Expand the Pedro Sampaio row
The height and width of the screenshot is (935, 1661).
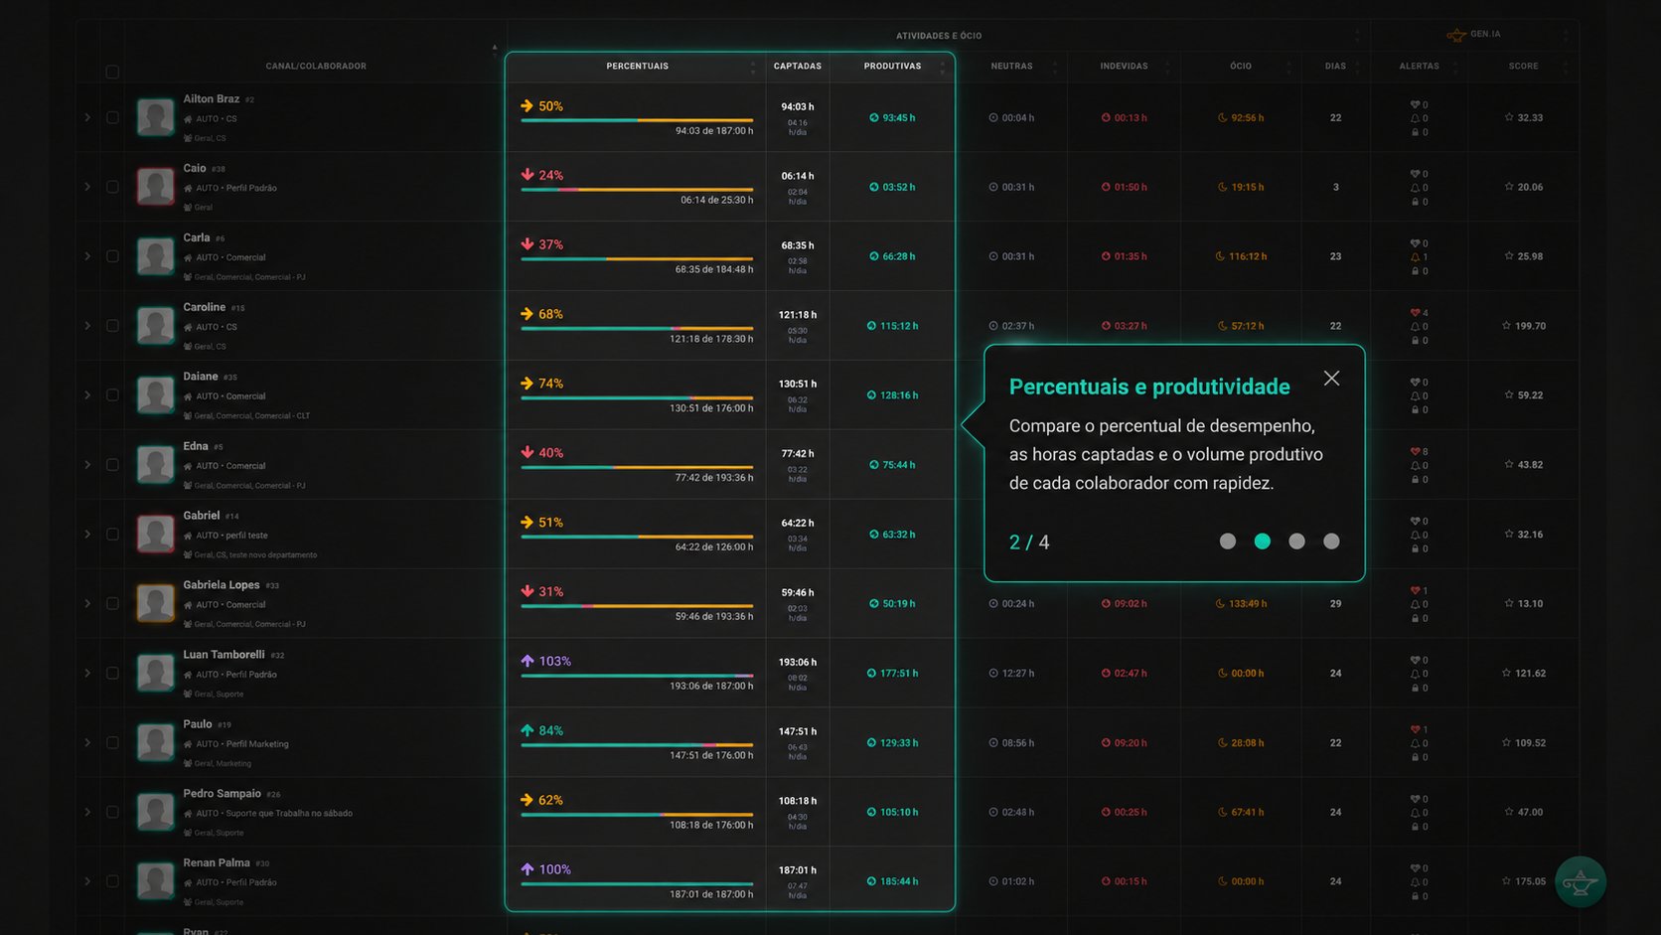[87, 812]
